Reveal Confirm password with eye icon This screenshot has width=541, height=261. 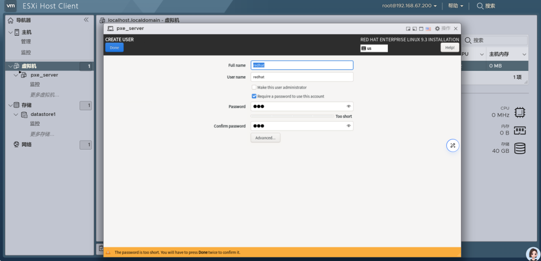348,126
